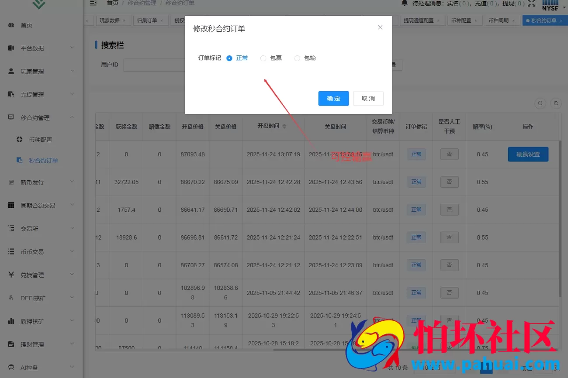Image resolution: width=568 pixels, height=378 pixels.
Task: Click the table refresh icon
Action: pos(556,103)
